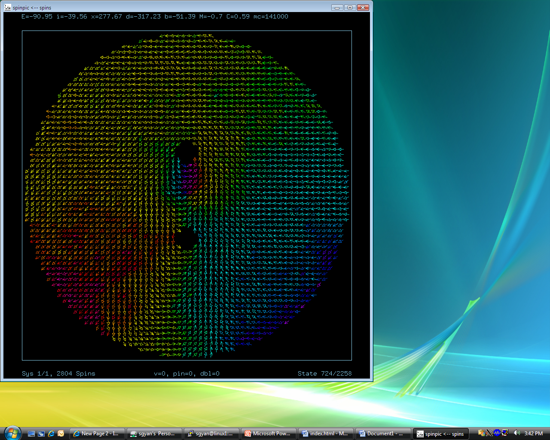Launch Internet Explorer from quick launch

coord(51,434)
